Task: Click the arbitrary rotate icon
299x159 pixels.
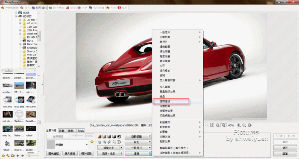Action: 100,142
